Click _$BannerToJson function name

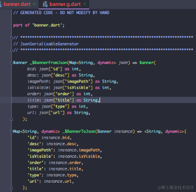[x=79, y=131]
